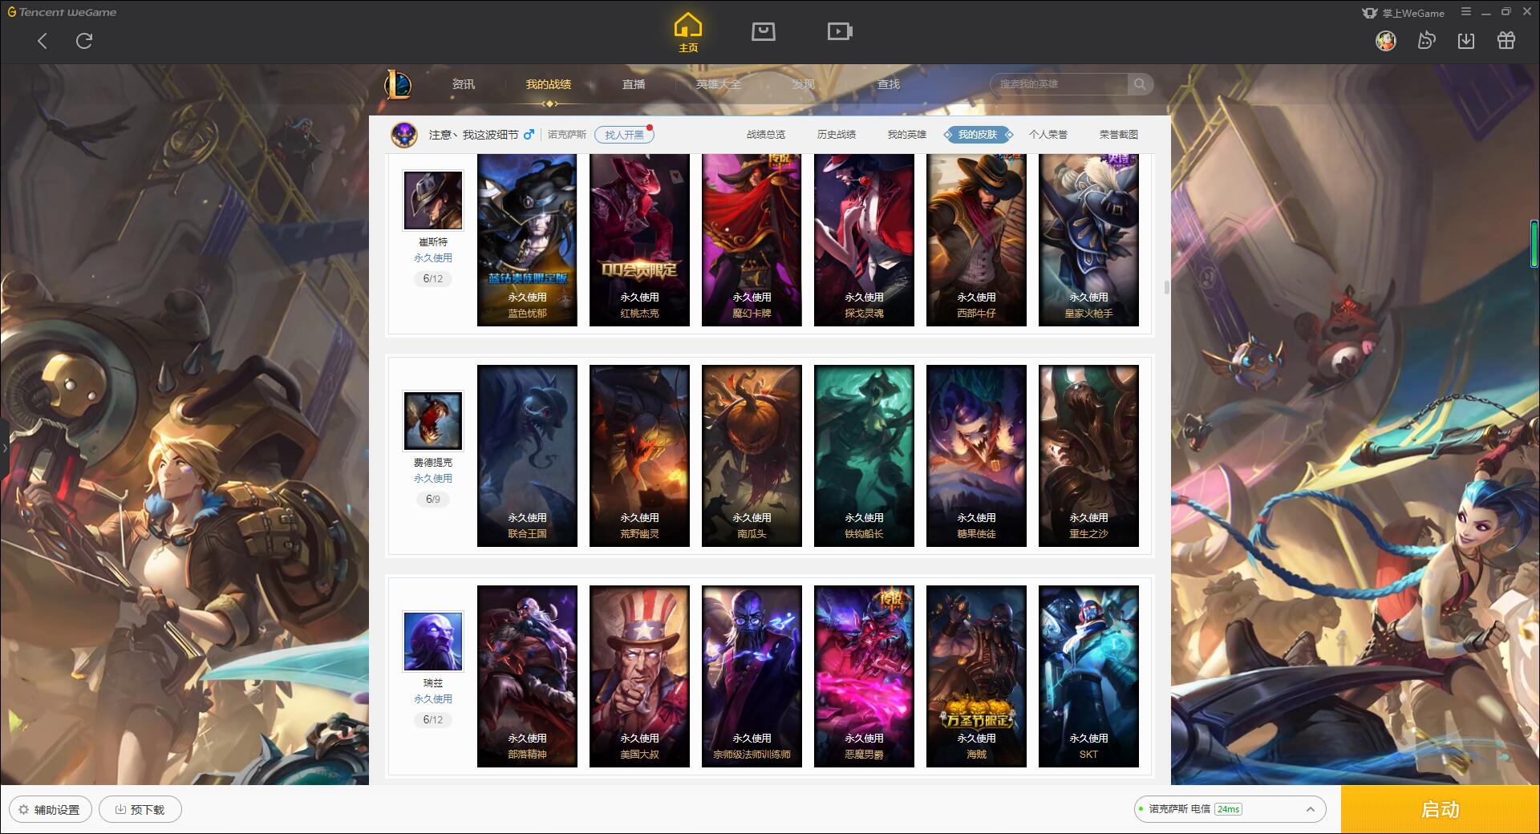Open the gift box icon
This screenshot has height=834, width=1540.
tap(1506, 40)
